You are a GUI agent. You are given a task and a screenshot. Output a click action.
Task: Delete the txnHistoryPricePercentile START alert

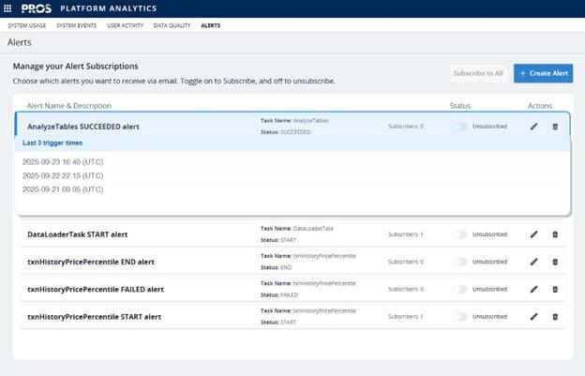555,316
